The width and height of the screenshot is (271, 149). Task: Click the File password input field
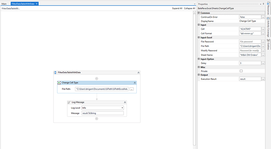[x=250, y=41]
